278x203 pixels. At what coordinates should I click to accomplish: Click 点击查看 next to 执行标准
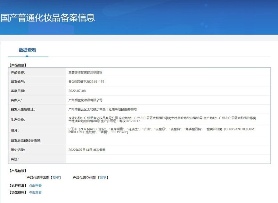click(x=35, y=186)
